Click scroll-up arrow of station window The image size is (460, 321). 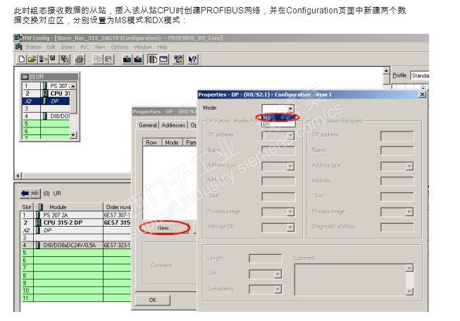386,70
